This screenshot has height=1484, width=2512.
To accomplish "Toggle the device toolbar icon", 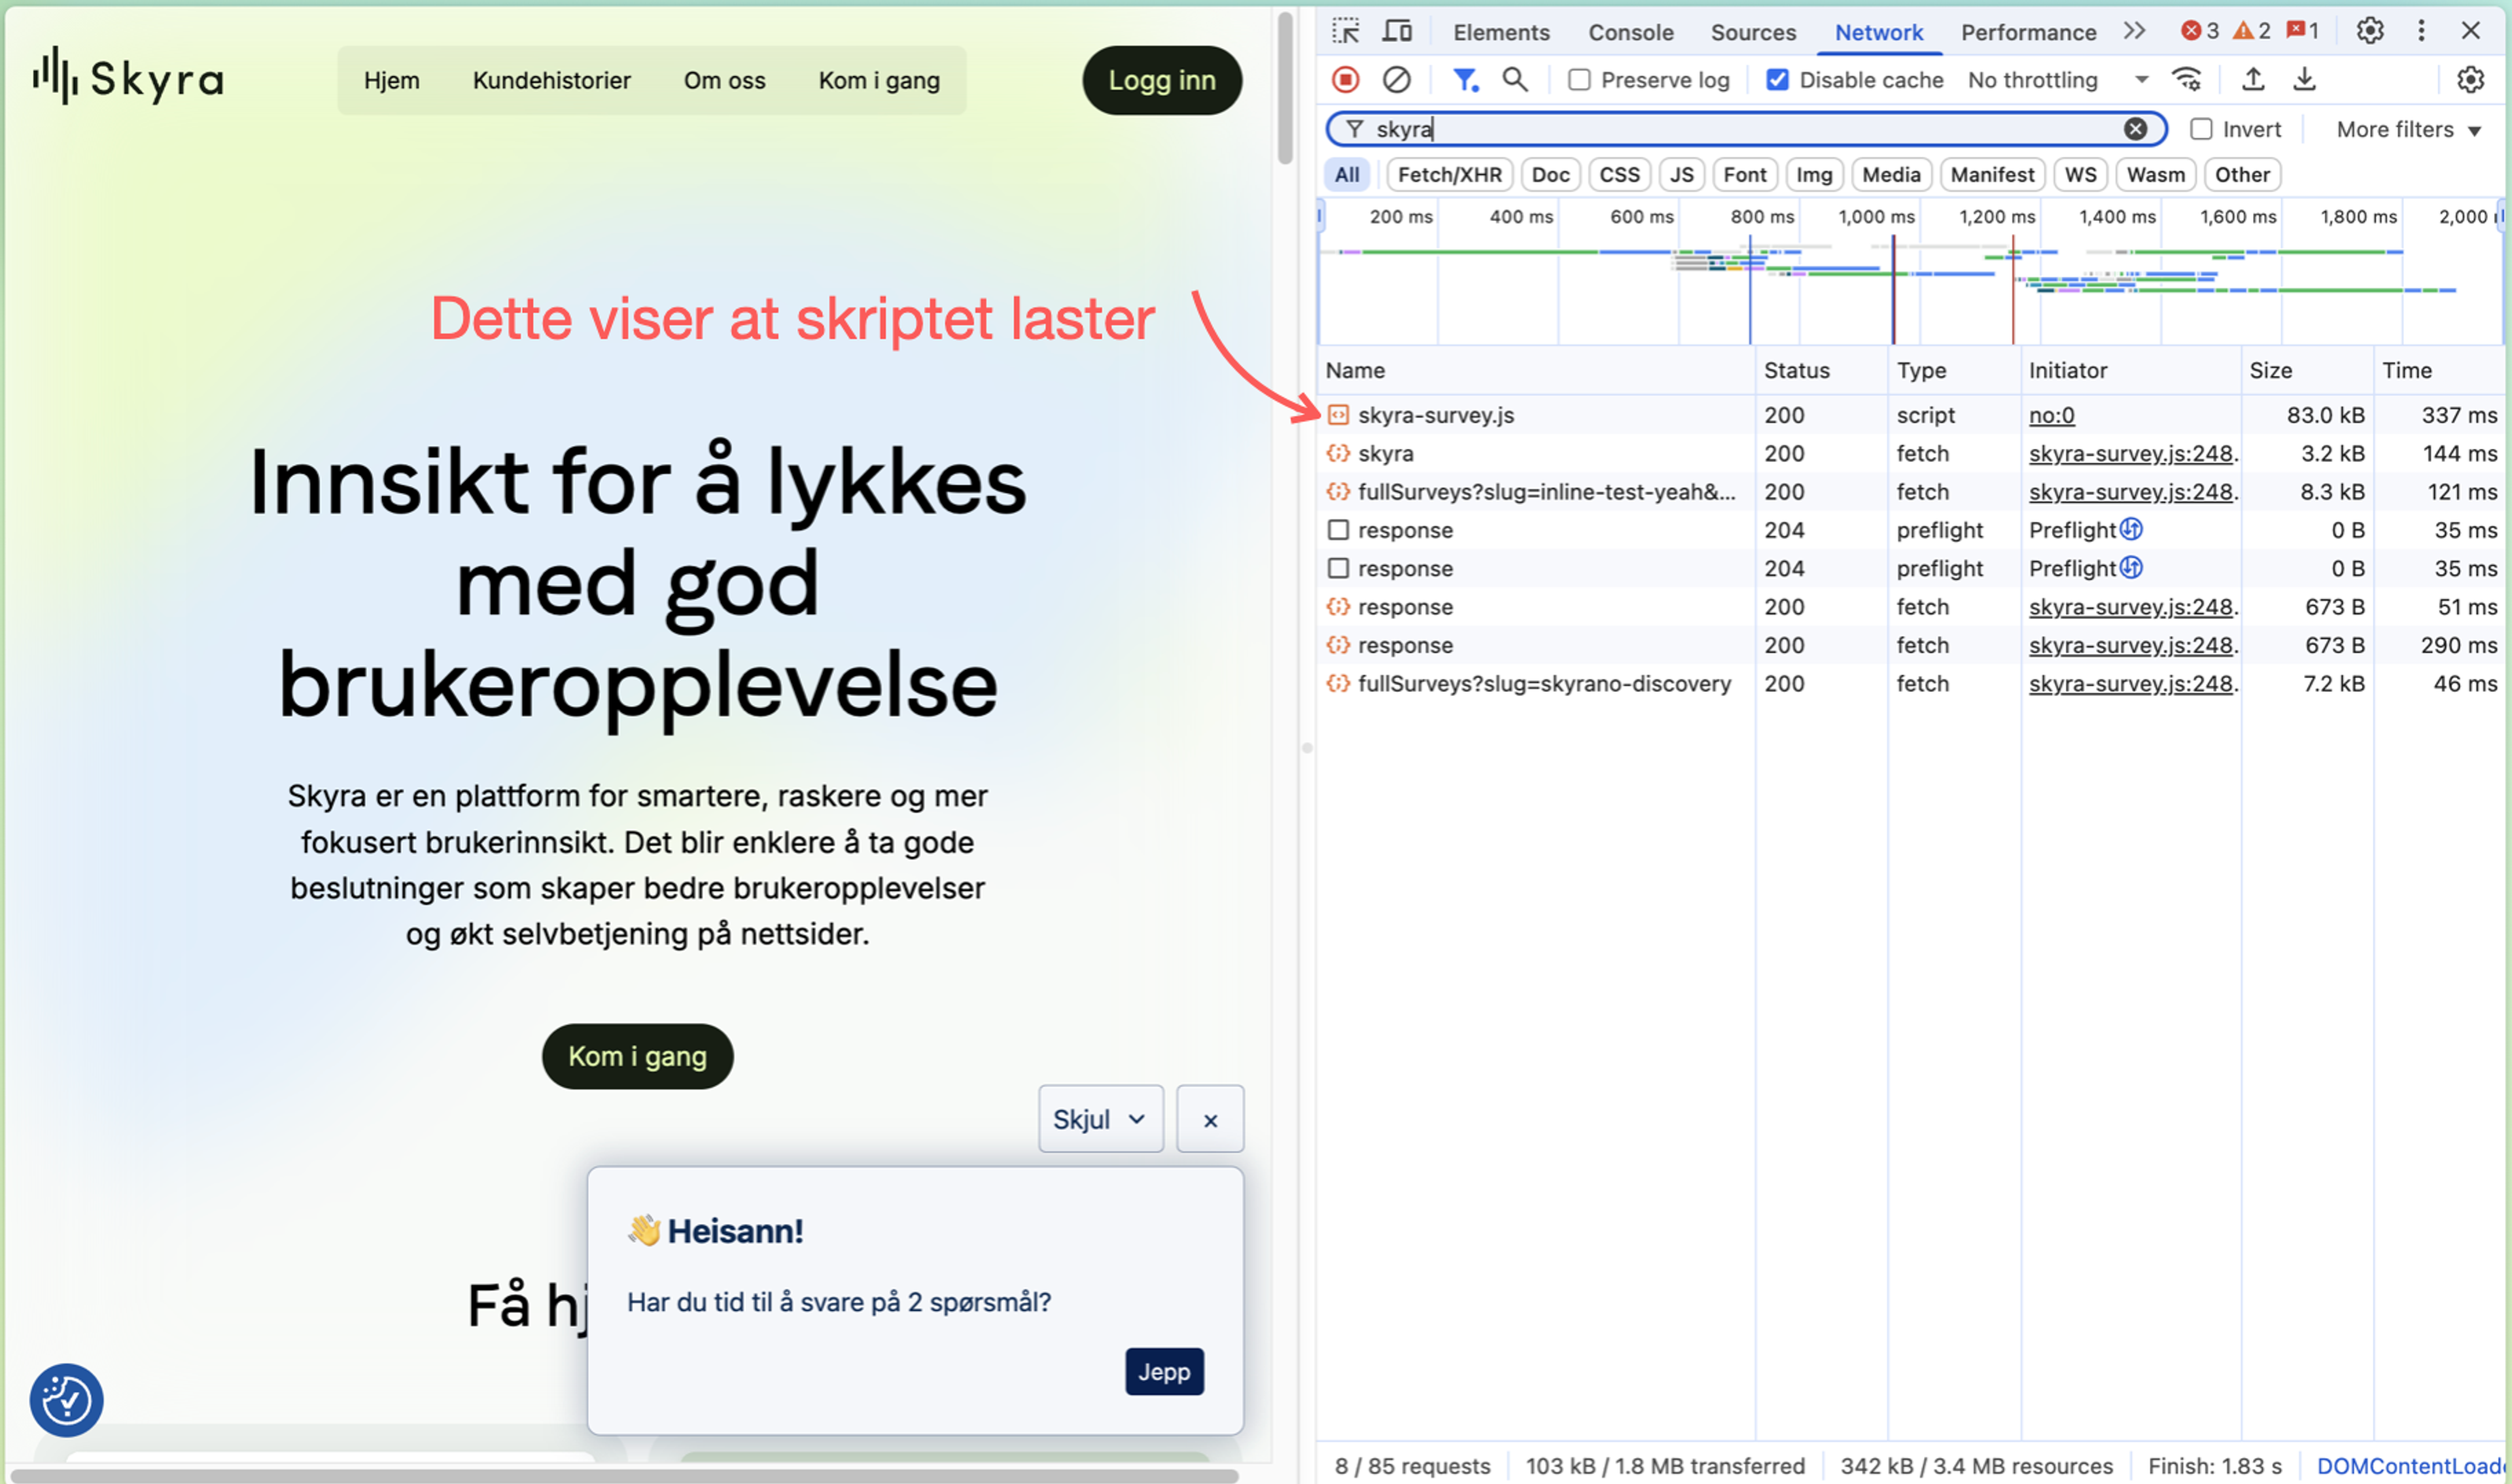I will coord(1397,31).
